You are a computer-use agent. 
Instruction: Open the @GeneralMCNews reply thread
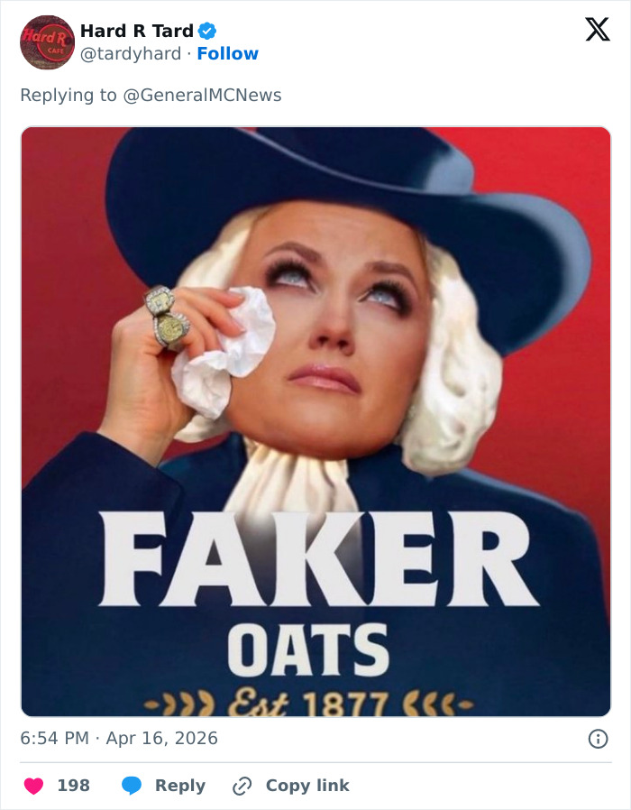203,94
